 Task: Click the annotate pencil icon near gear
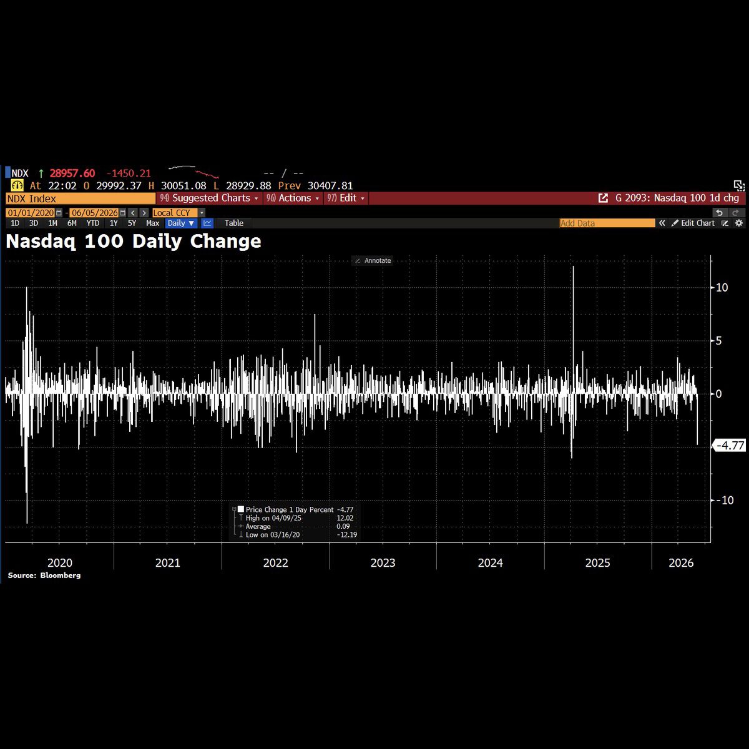[x=725, y=223]
